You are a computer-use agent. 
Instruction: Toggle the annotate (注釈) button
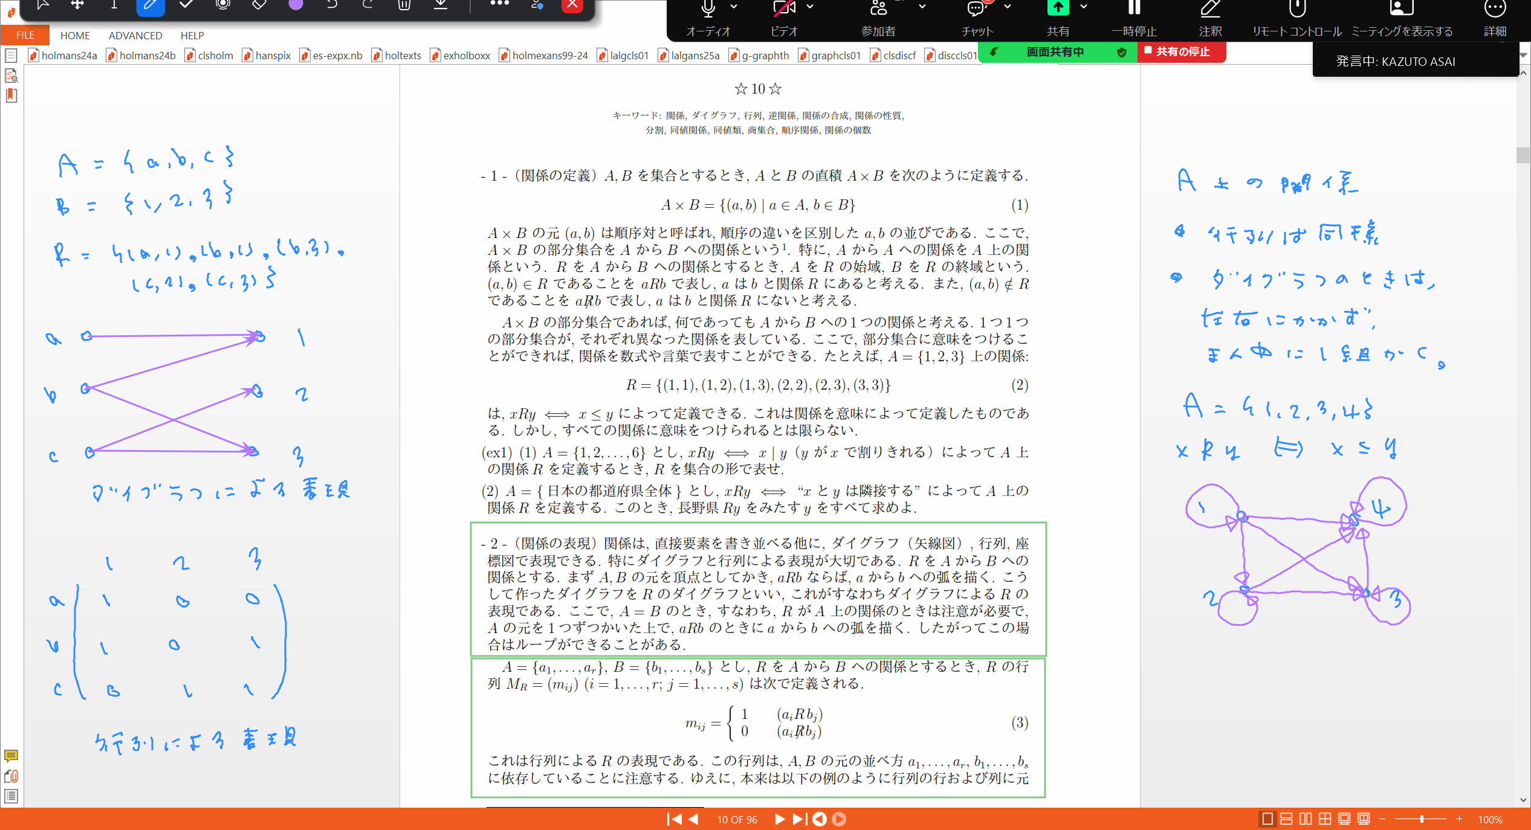[x=1210, y=17]
